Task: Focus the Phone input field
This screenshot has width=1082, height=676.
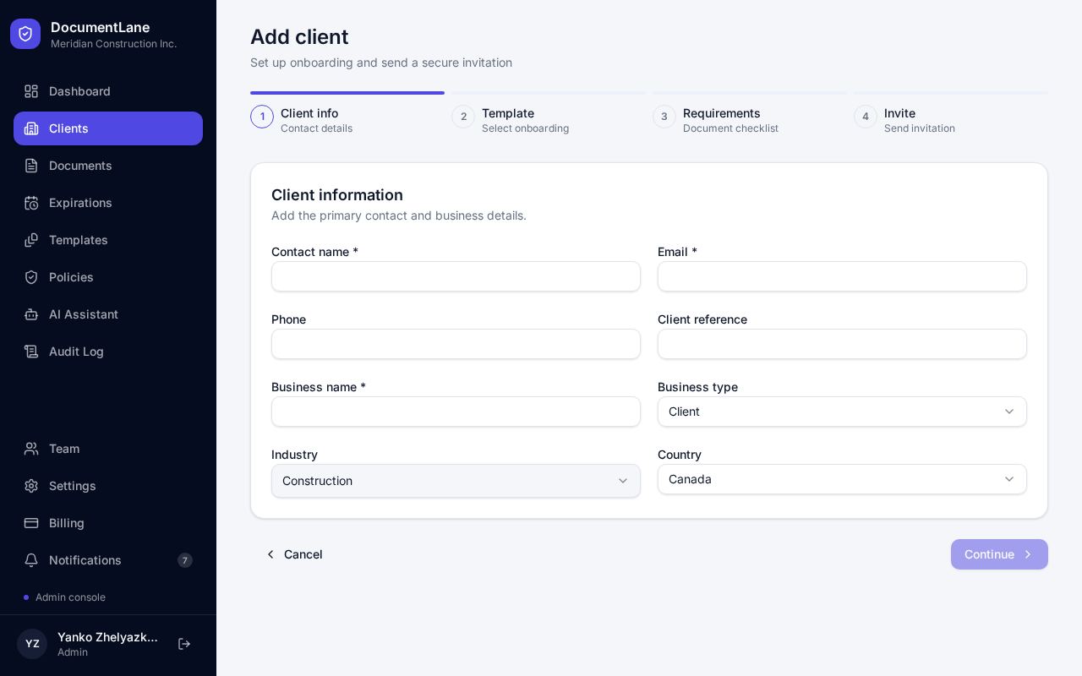Action: [x=456, y=344]
